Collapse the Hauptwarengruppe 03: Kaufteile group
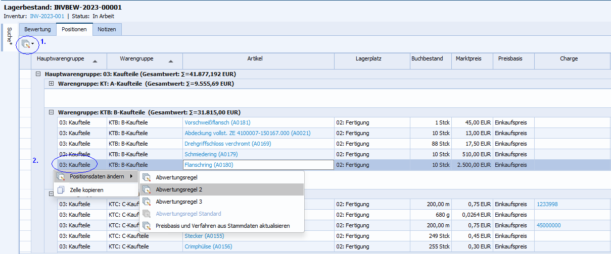 [x=38, y=74]
